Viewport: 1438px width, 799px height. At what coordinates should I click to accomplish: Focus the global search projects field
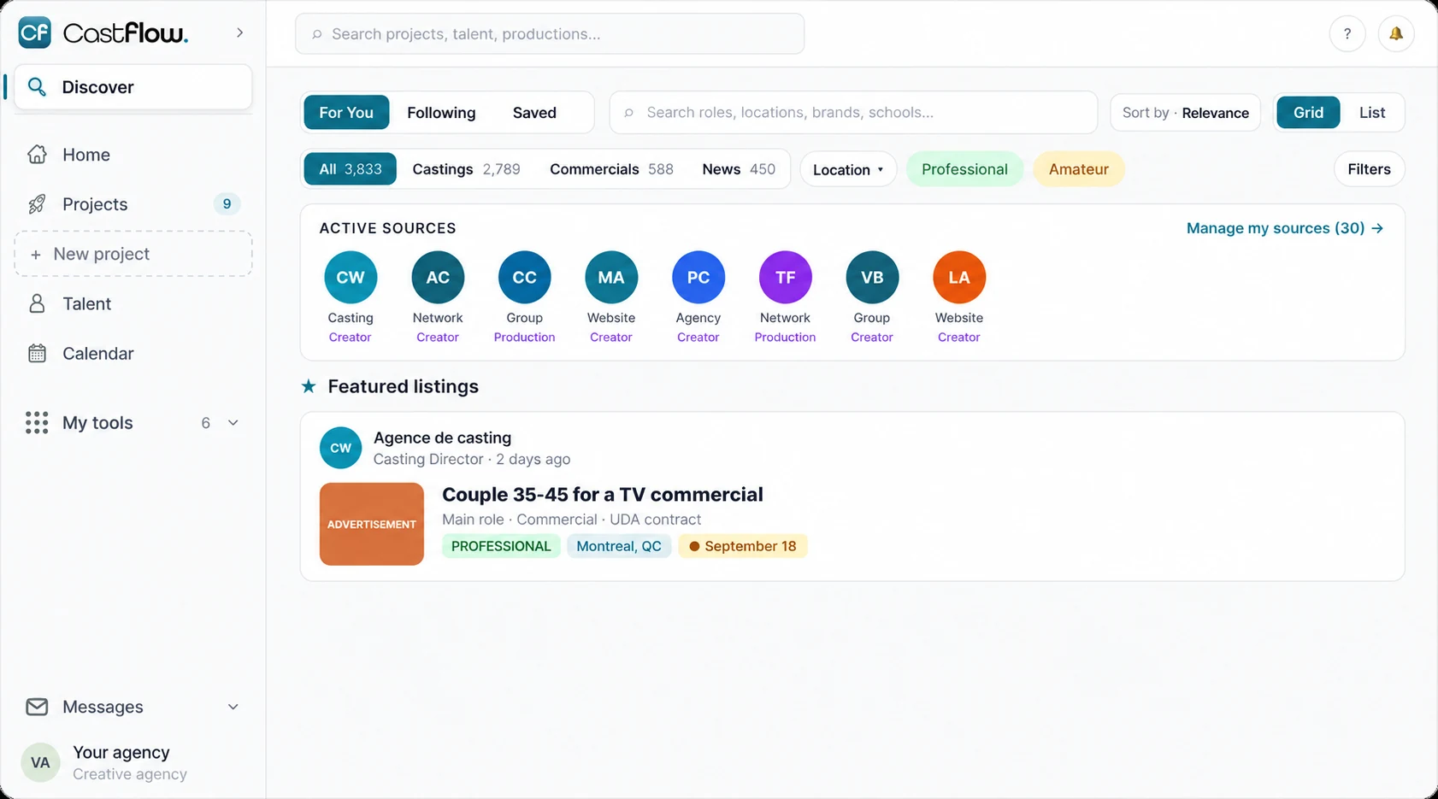click(x=550, y=34)
